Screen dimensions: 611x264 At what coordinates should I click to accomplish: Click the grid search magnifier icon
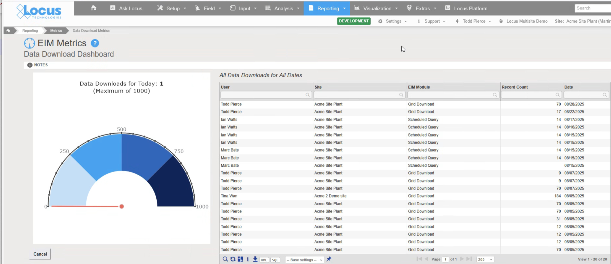click(225, 259)
